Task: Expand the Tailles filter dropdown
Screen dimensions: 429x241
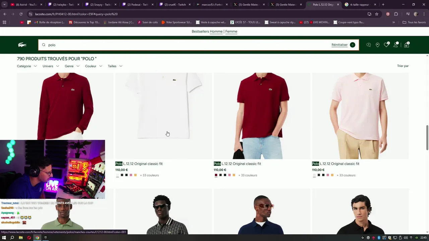Action: [x=115, y=66]
